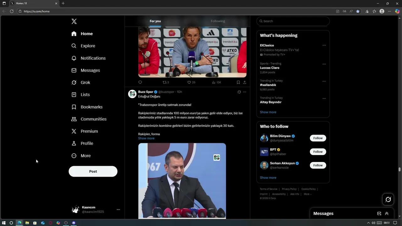
Task: Open Messages from left sidebar
Action: (x=86, y=70)
